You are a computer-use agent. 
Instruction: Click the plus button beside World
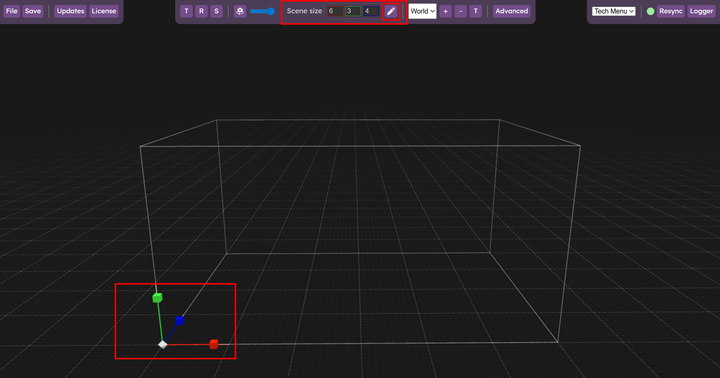[x=445, y=11]
